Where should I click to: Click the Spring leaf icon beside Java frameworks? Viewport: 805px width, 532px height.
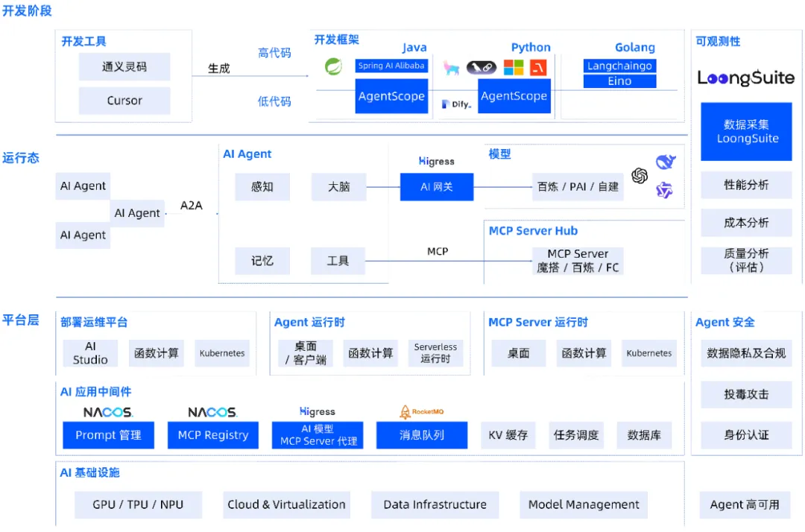[x=332, y=67]
